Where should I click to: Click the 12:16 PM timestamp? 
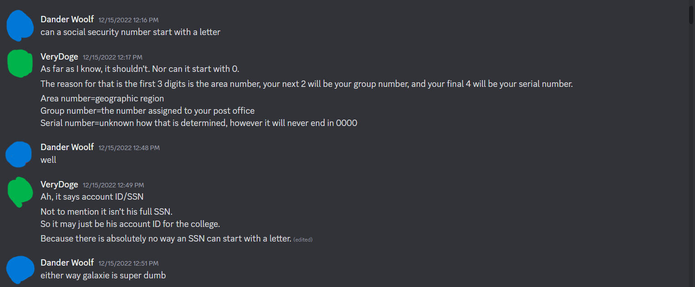click(128, 20)
